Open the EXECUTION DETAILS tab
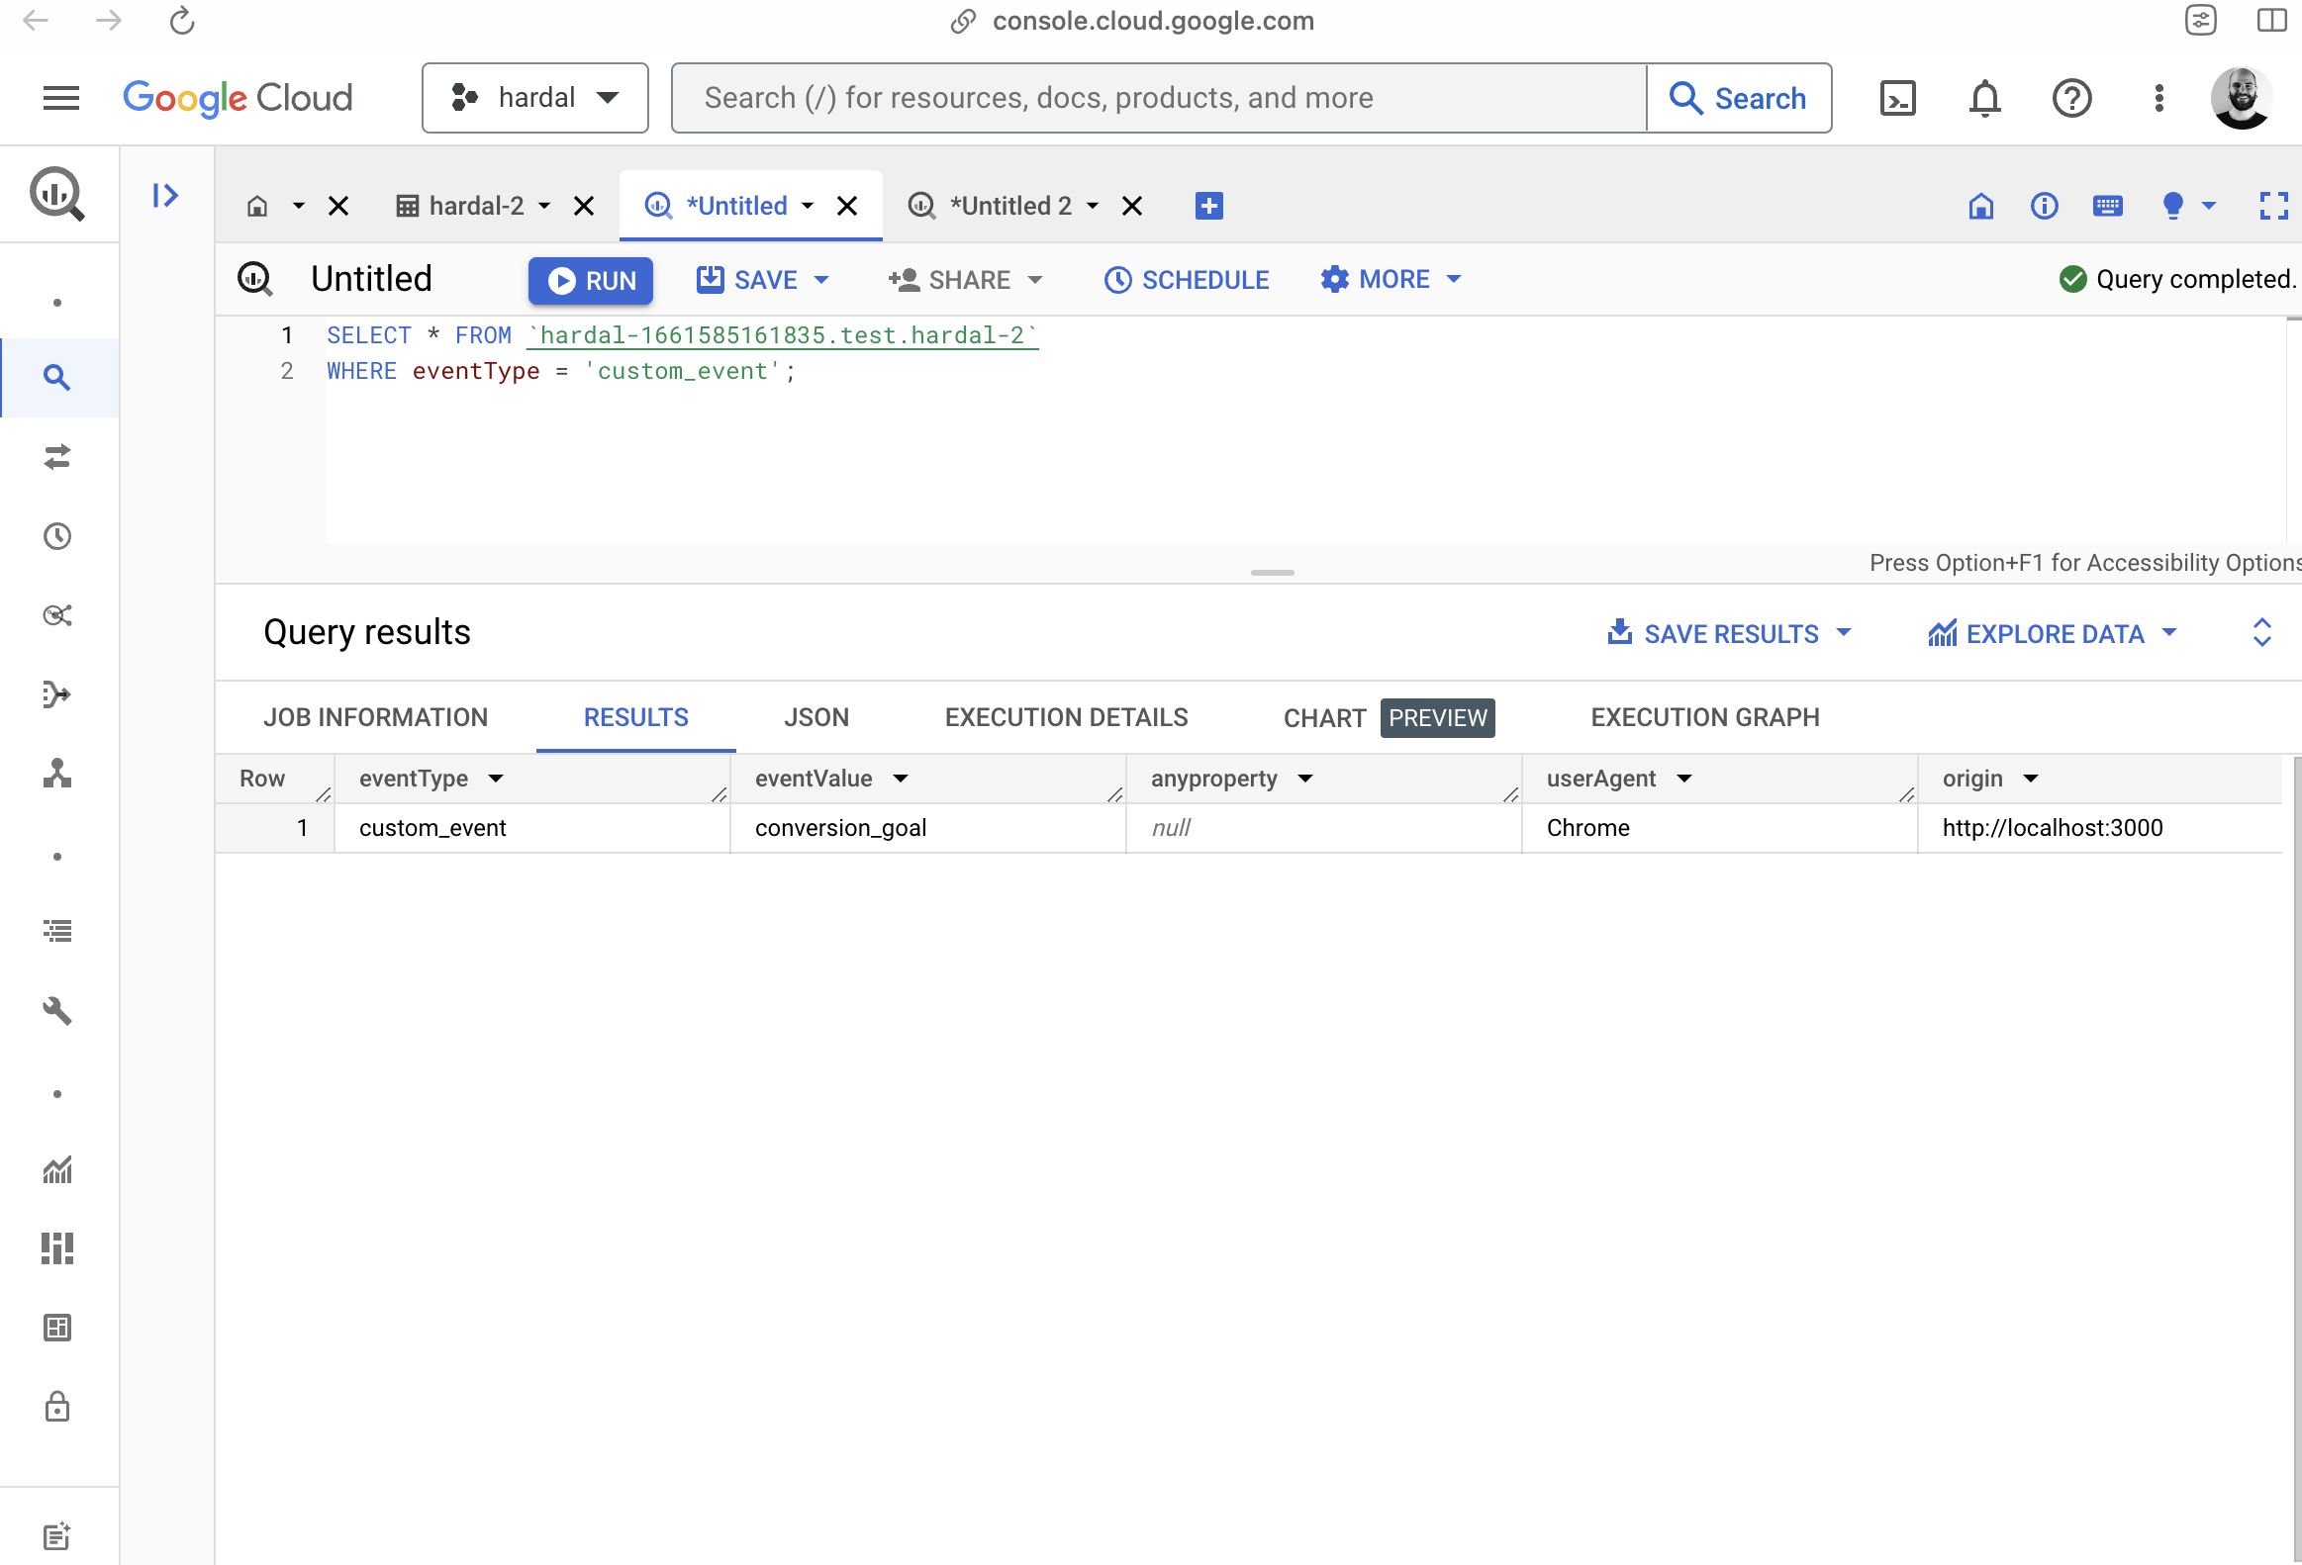This screenshot has height=1565, width=2302. pos(1066,717)
